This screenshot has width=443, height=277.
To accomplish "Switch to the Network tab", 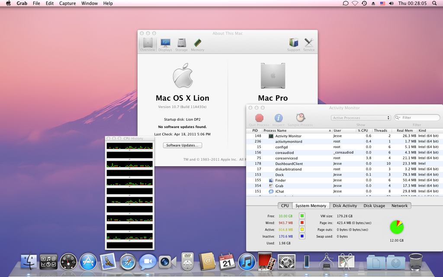I will click(x=399, y=206).
